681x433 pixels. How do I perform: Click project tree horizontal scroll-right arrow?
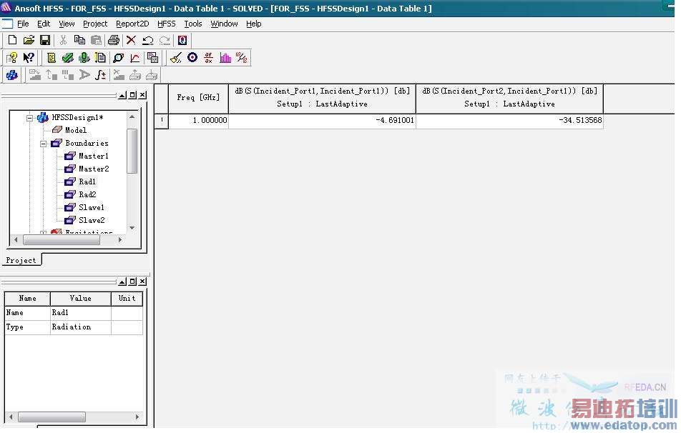click(x=120, y=239)
